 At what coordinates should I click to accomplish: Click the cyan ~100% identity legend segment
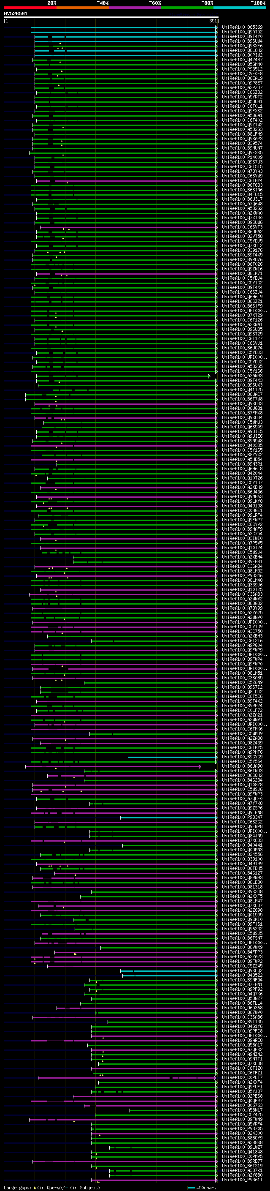pyautogui.click(x=240, y=8)
